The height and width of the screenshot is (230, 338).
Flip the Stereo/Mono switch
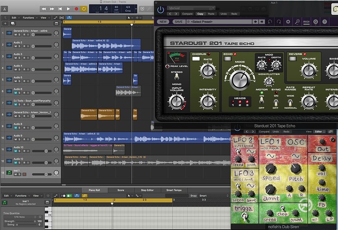177,77
